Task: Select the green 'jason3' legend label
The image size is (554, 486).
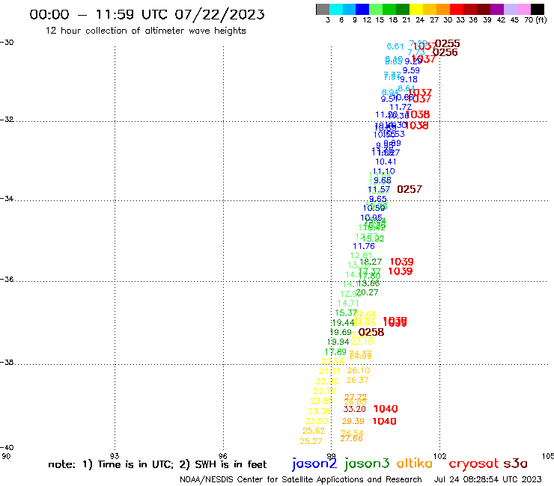Action: [367, 464]
